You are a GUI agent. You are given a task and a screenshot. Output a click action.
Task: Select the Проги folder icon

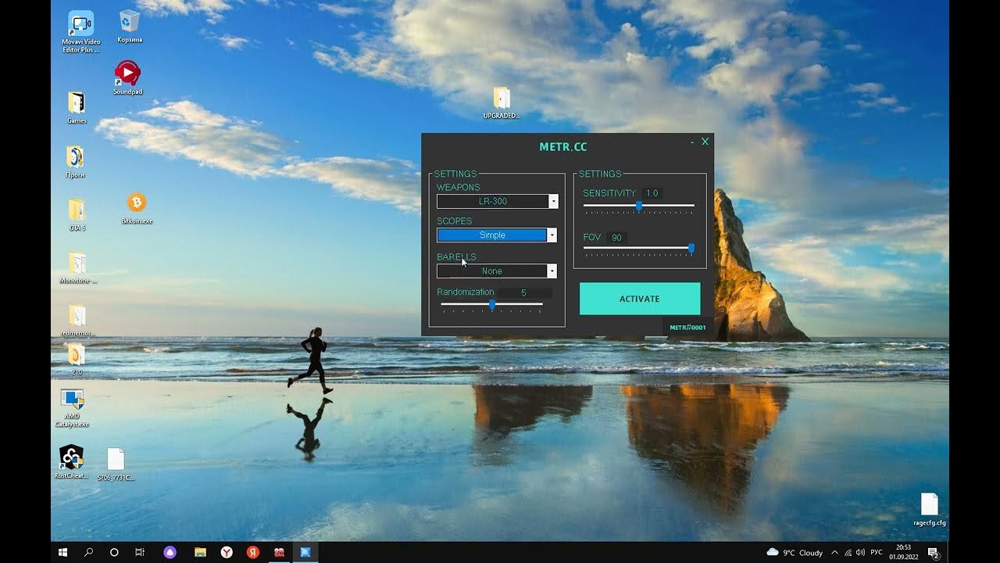pyautogui.click(x=76, y=162)
